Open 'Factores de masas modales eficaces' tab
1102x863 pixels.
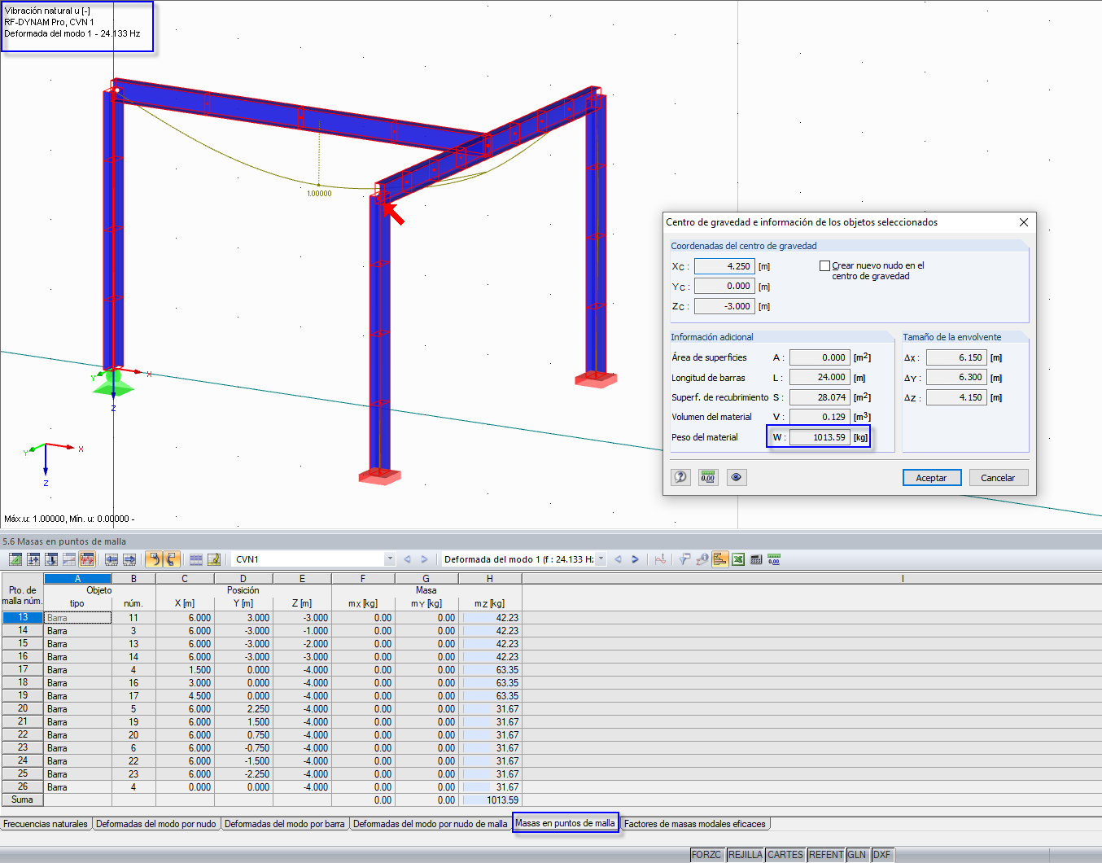(695, 824)
